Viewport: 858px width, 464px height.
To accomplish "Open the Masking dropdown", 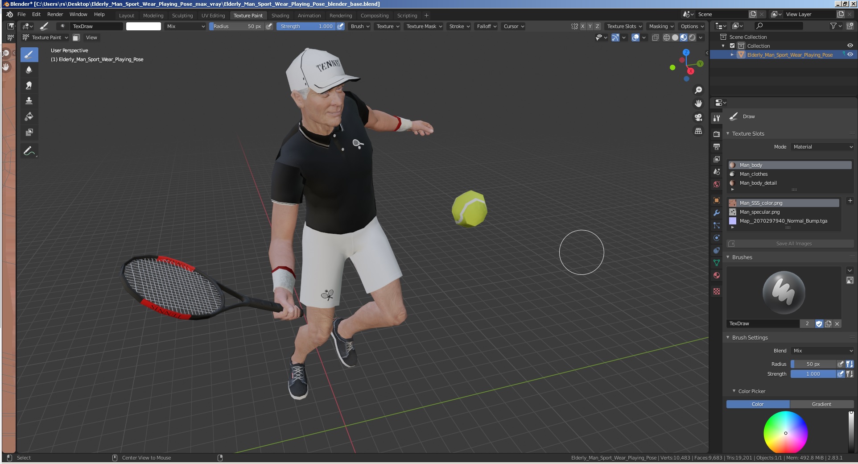I will pyautogui.click(x=661, y=26).
